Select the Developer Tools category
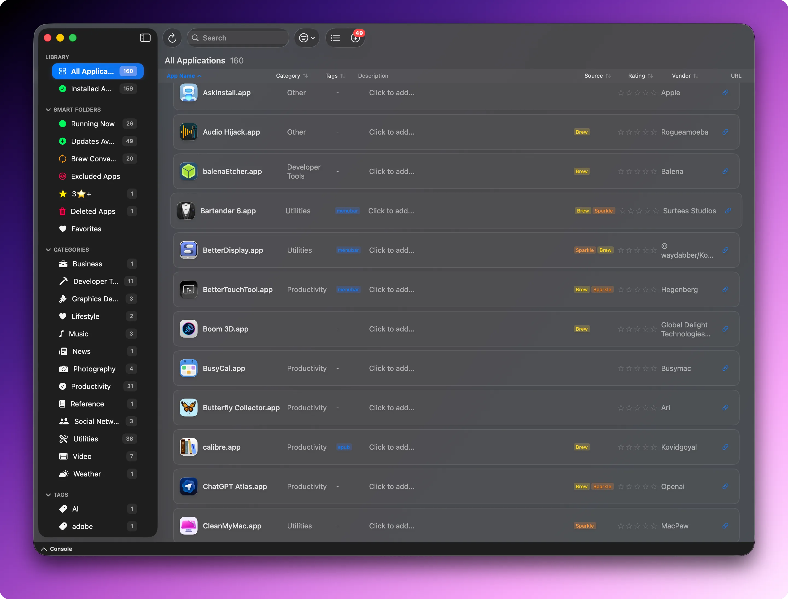The height and width of the screenshot is (599, 788). point(98,281)
